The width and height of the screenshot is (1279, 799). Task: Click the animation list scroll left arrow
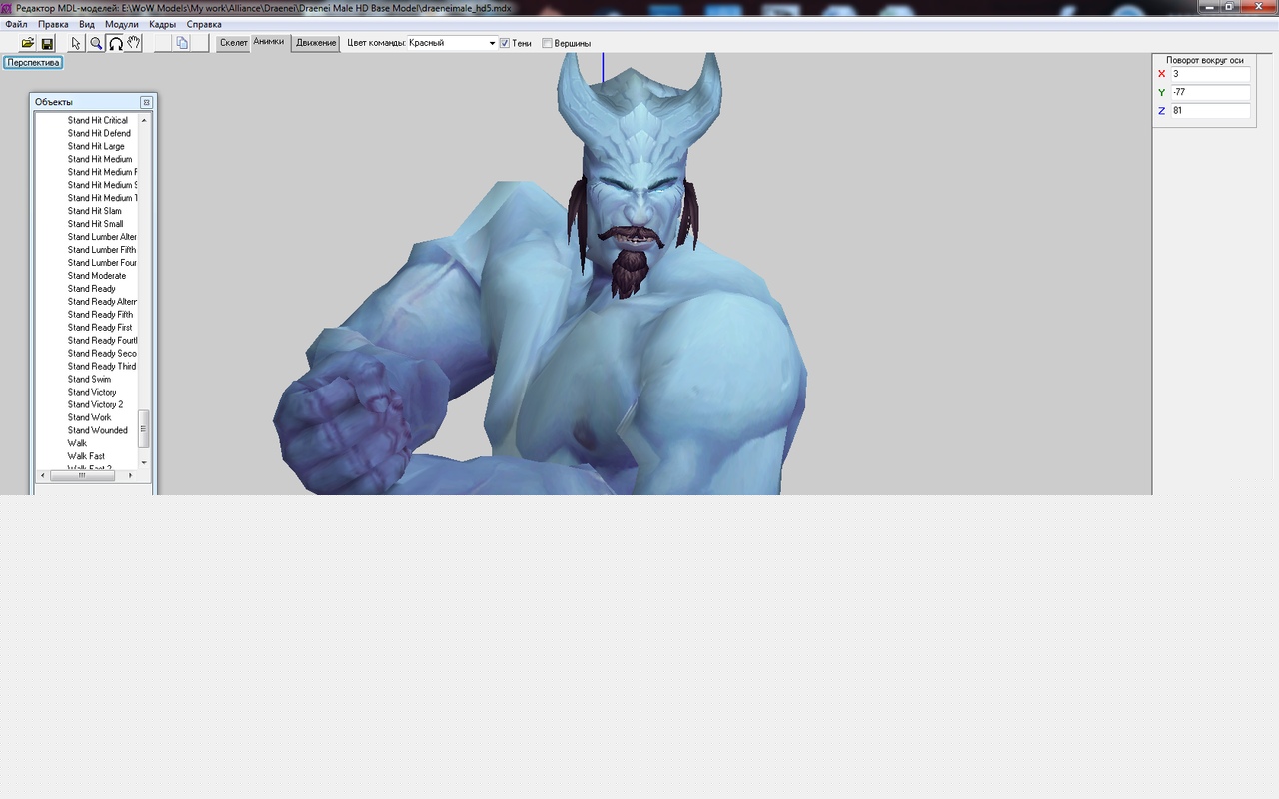click(43, 475)
